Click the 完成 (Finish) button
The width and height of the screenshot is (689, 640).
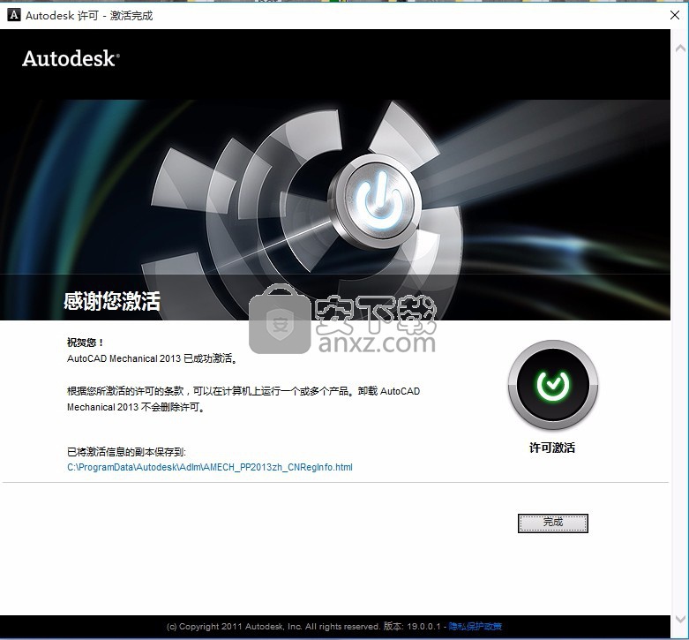553,523
